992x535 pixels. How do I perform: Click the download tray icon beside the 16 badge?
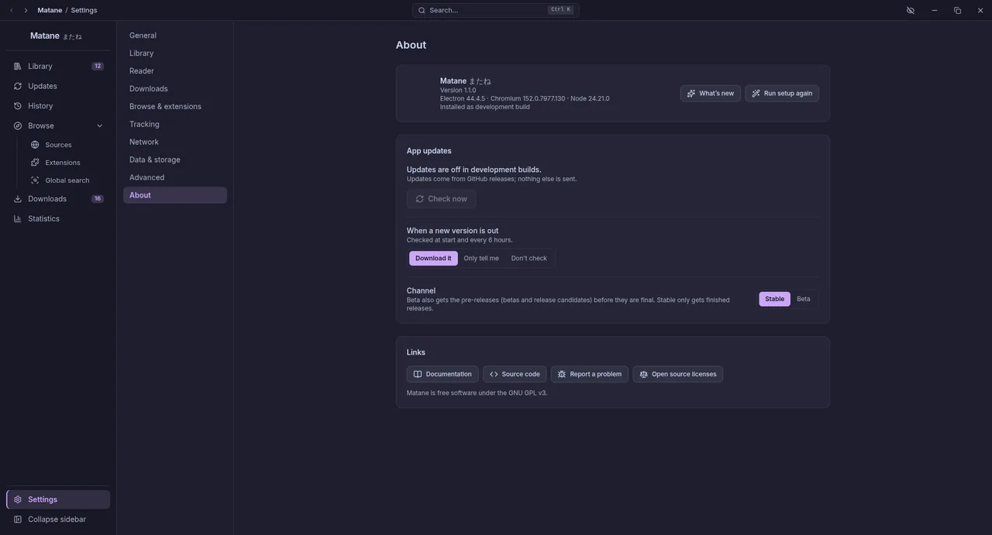[x=18, y=199]
